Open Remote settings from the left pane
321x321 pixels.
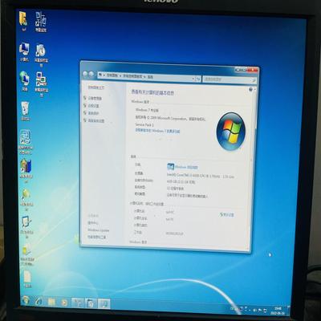93,106
